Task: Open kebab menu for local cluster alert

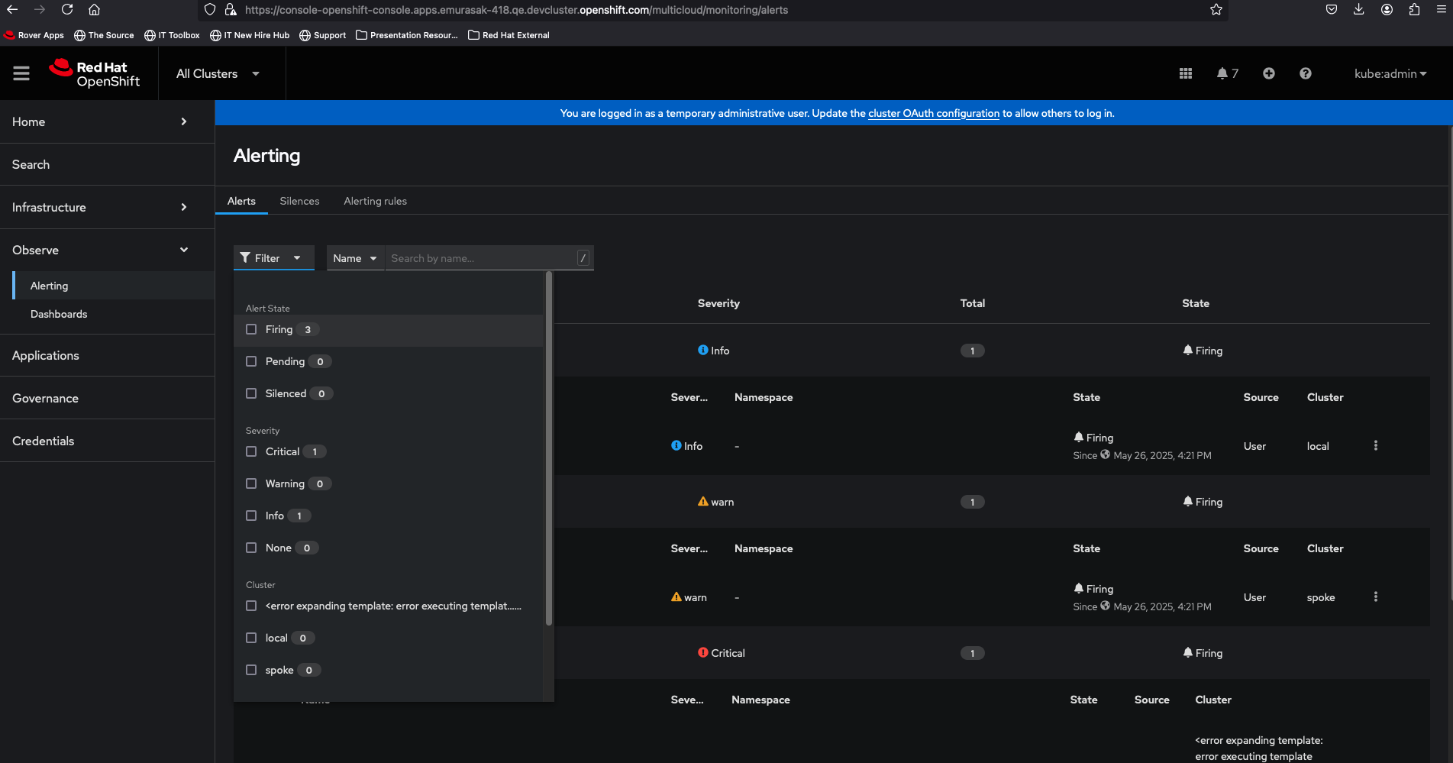Action: (x=1376, y=445)
